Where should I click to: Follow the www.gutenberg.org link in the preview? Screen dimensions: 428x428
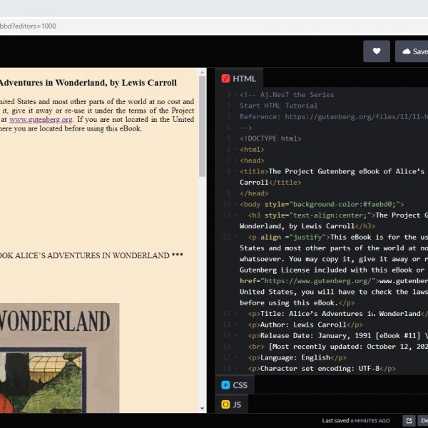point(34,120)
